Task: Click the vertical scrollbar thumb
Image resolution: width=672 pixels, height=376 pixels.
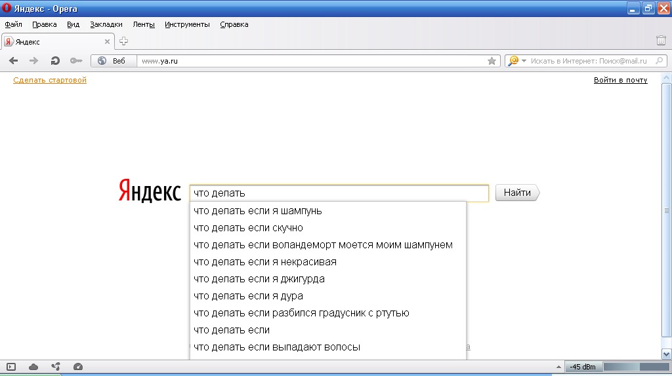Action: pos(667,210)
